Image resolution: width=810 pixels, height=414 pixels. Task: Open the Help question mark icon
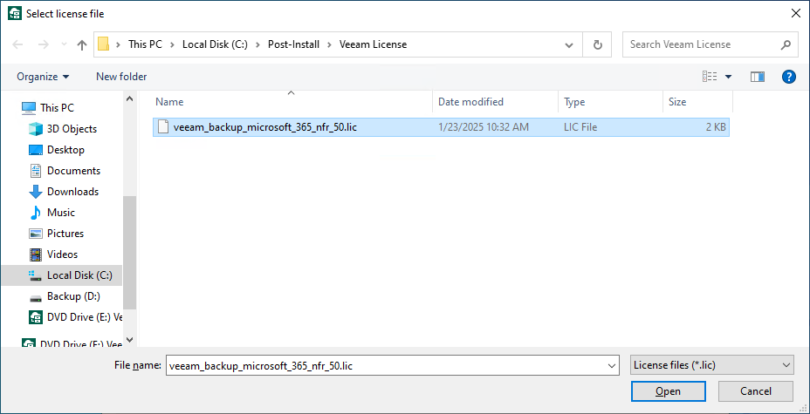(x=788, y=77)
